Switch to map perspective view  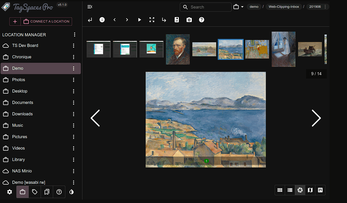310,190
